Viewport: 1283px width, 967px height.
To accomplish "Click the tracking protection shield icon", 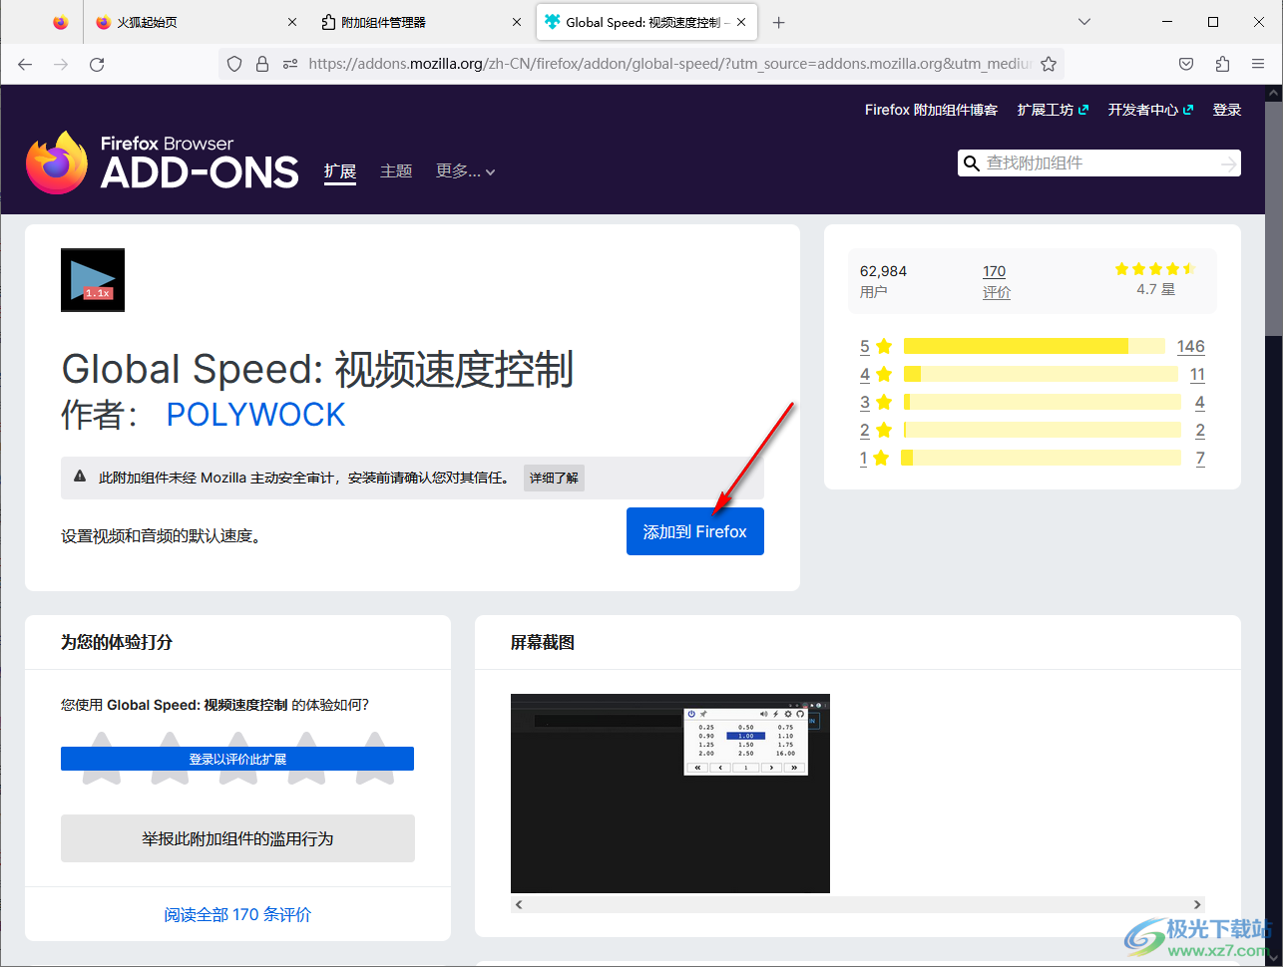I will click(234, 64).
